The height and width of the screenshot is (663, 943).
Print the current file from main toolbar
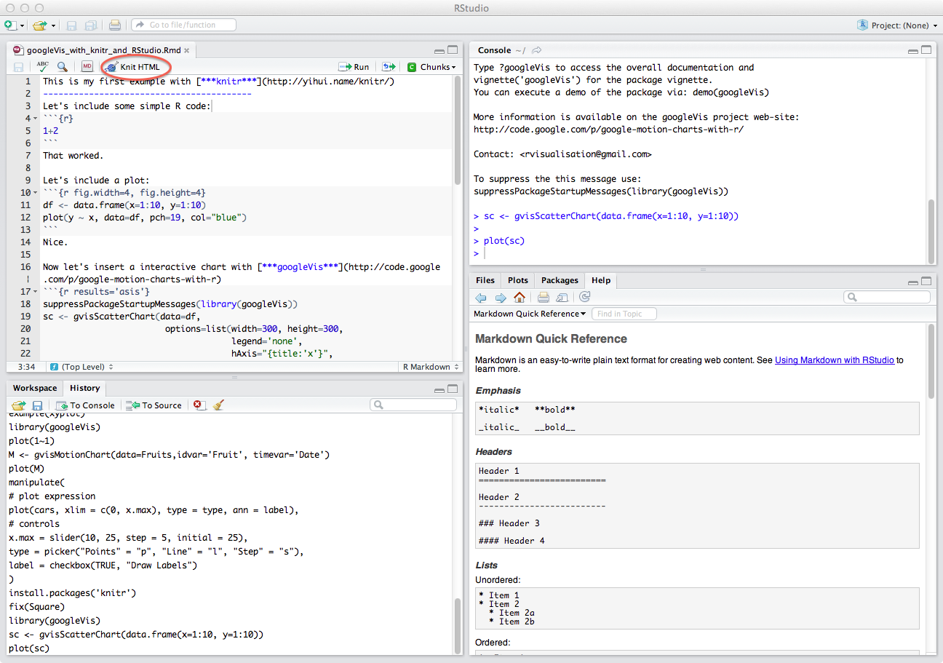coord(115,25)
